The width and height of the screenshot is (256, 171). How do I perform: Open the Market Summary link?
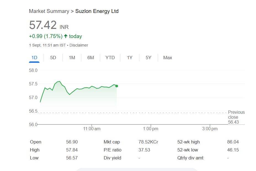click(x=49, y=11)
